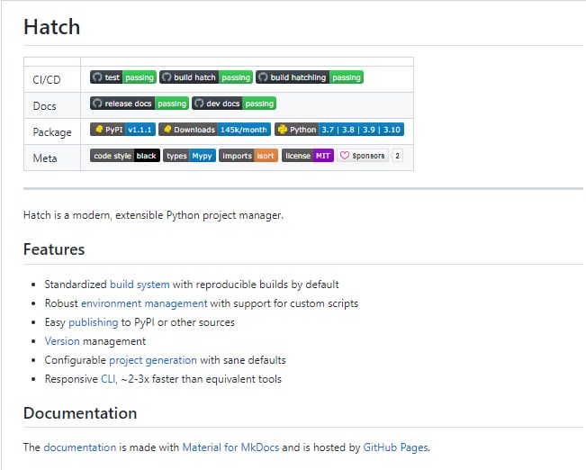Open the CLI link
Image resolution: width=586 pixels, height=470 pixels.
(x=108, y=379)
